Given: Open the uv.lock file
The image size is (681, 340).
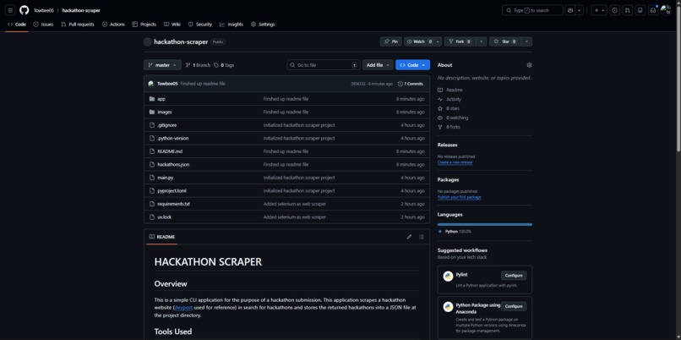Looking at the screenshot, I should [x=165, y=217].
